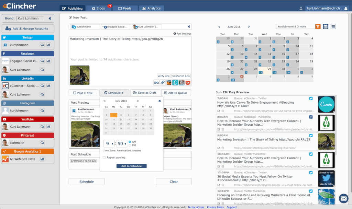Open analytics chart for All Web Site Data
This screenshot has height=209, width=352.
42,159
